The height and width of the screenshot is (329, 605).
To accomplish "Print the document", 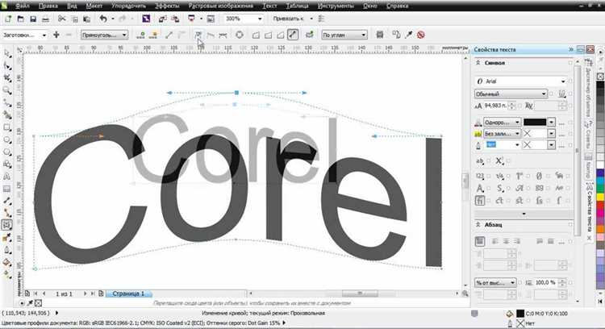I will [45, 19].
